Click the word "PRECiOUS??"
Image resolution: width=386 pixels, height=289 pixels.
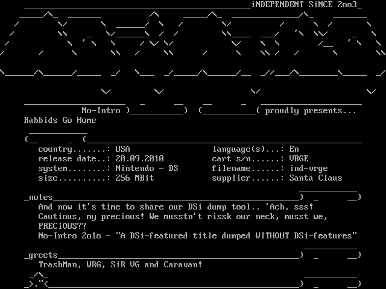tap(63, 226)
